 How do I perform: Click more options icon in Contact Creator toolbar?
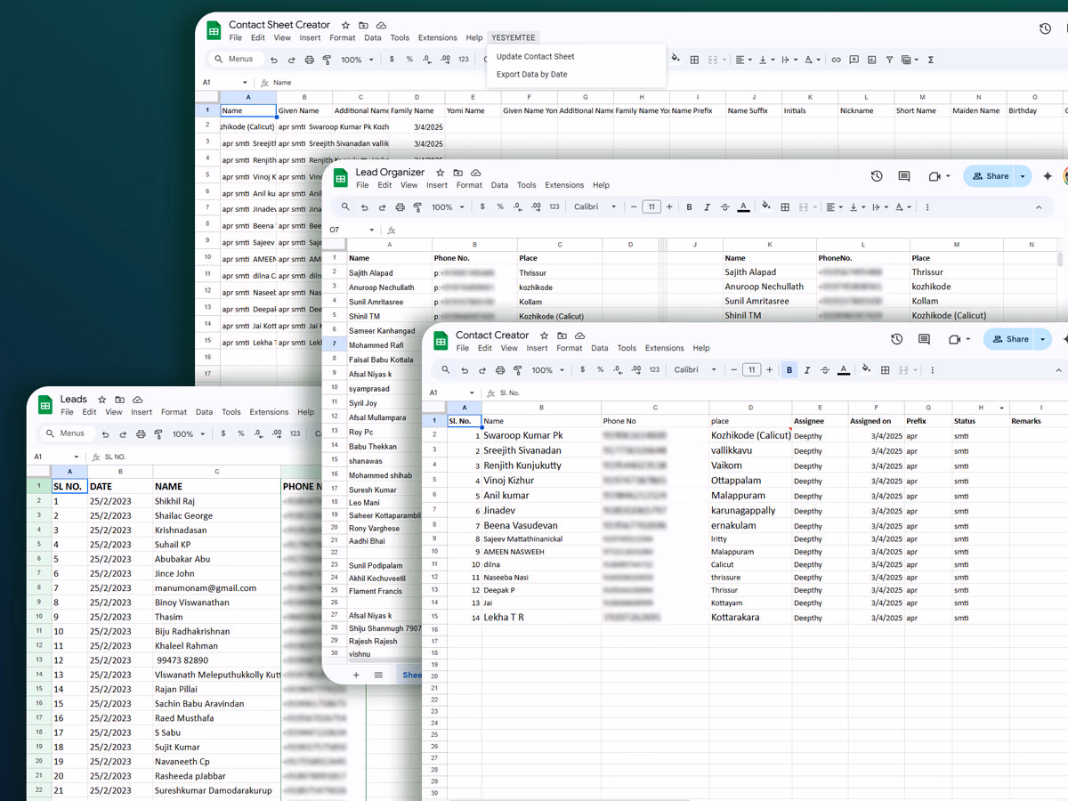(x=932, y=369)
